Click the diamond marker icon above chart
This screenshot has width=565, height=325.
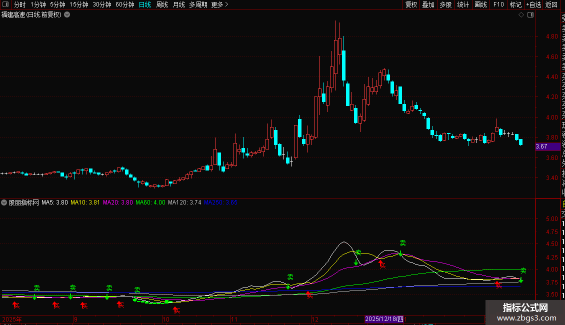point(521,15)
